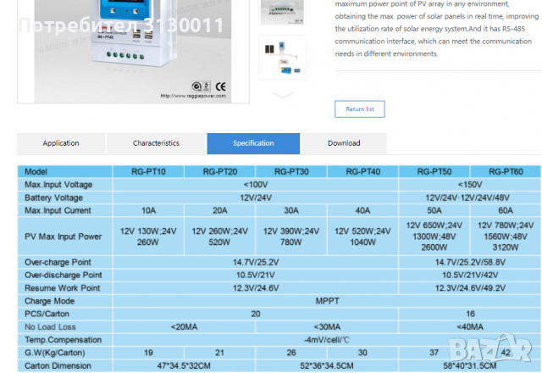This screenshot has height=373, width=542.
Task: Click the RG-PT40 column header
Action: pyautogui.click(x=362, y=172)
